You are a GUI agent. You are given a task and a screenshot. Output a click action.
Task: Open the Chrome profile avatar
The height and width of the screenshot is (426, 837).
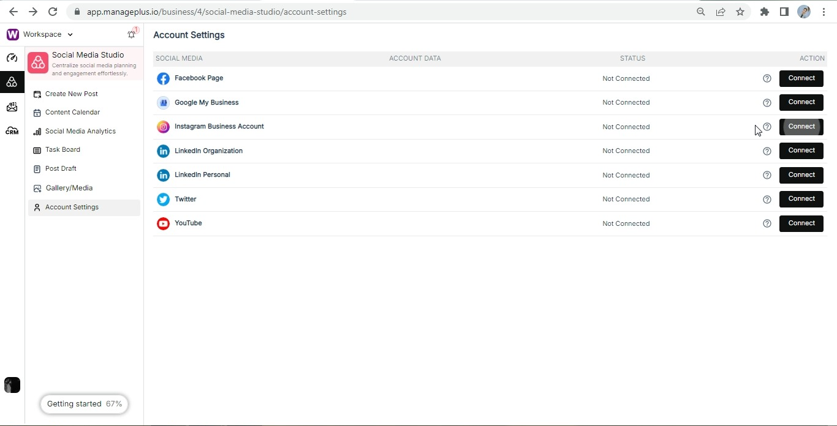coord(804,12)
